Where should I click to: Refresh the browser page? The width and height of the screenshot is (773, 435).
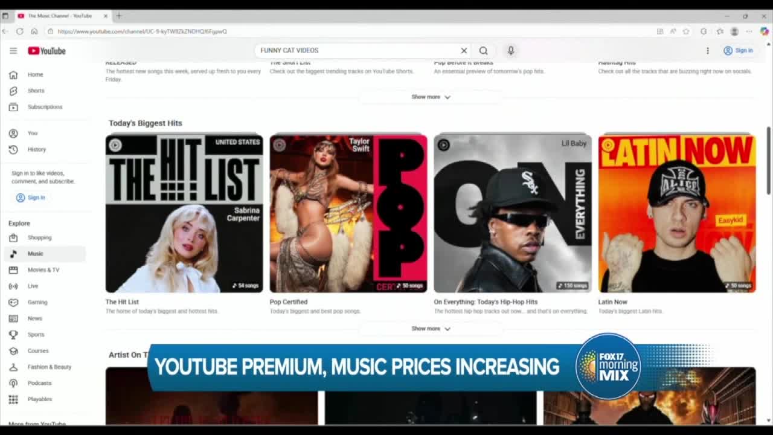click(20, 31)
